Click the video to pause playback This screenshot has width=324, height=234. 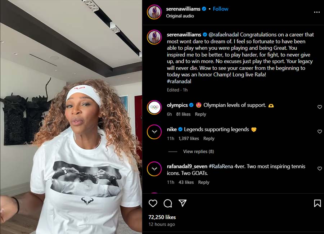[x=71, y=117]
